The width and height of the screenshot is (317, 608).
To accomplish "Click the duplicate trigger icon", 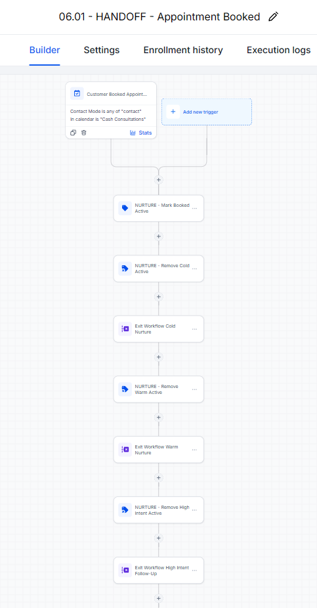I will click(73, 133).
